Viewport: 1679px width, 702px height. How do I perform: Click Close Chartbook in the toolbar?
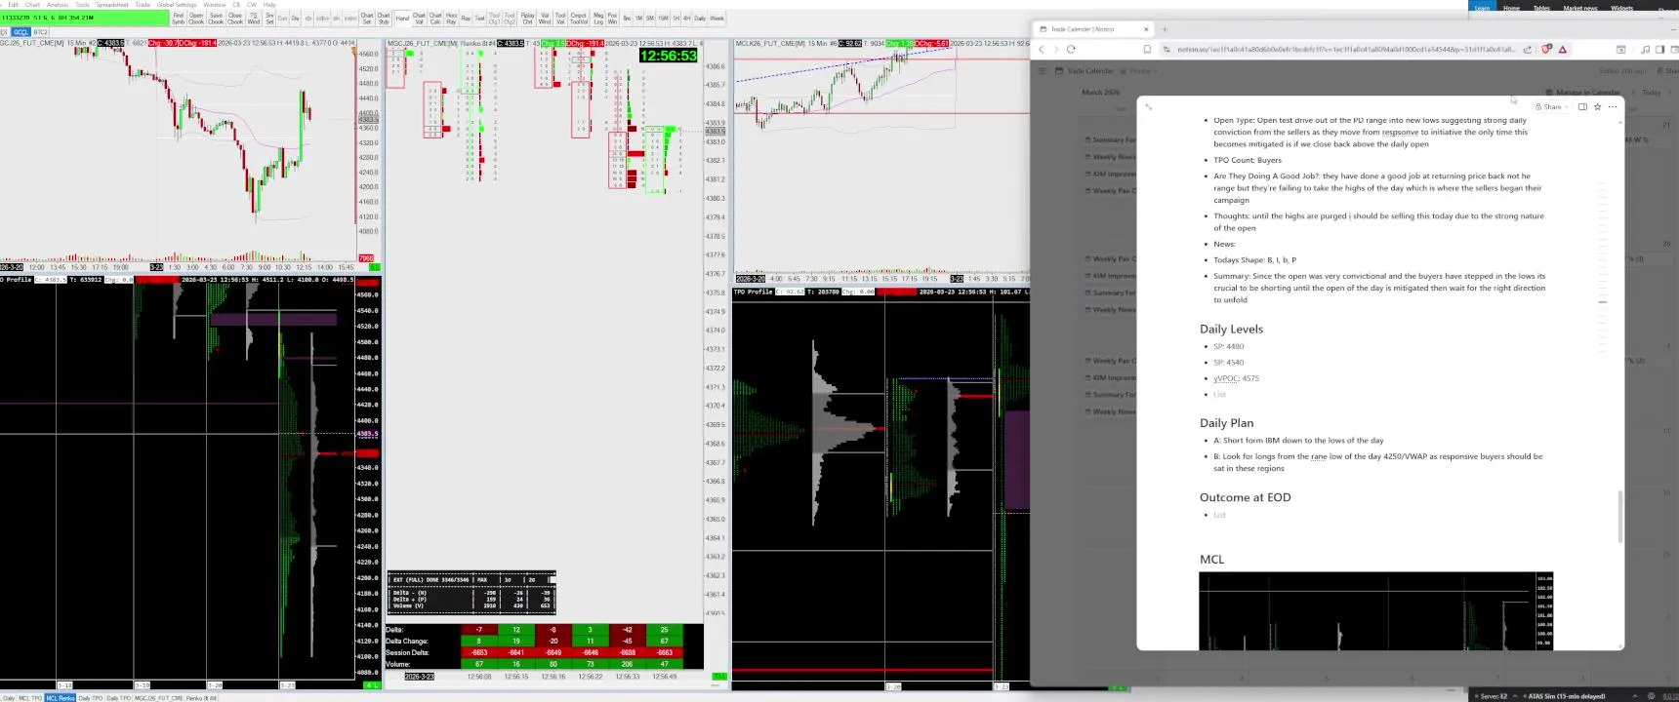[x=235, y=19]
